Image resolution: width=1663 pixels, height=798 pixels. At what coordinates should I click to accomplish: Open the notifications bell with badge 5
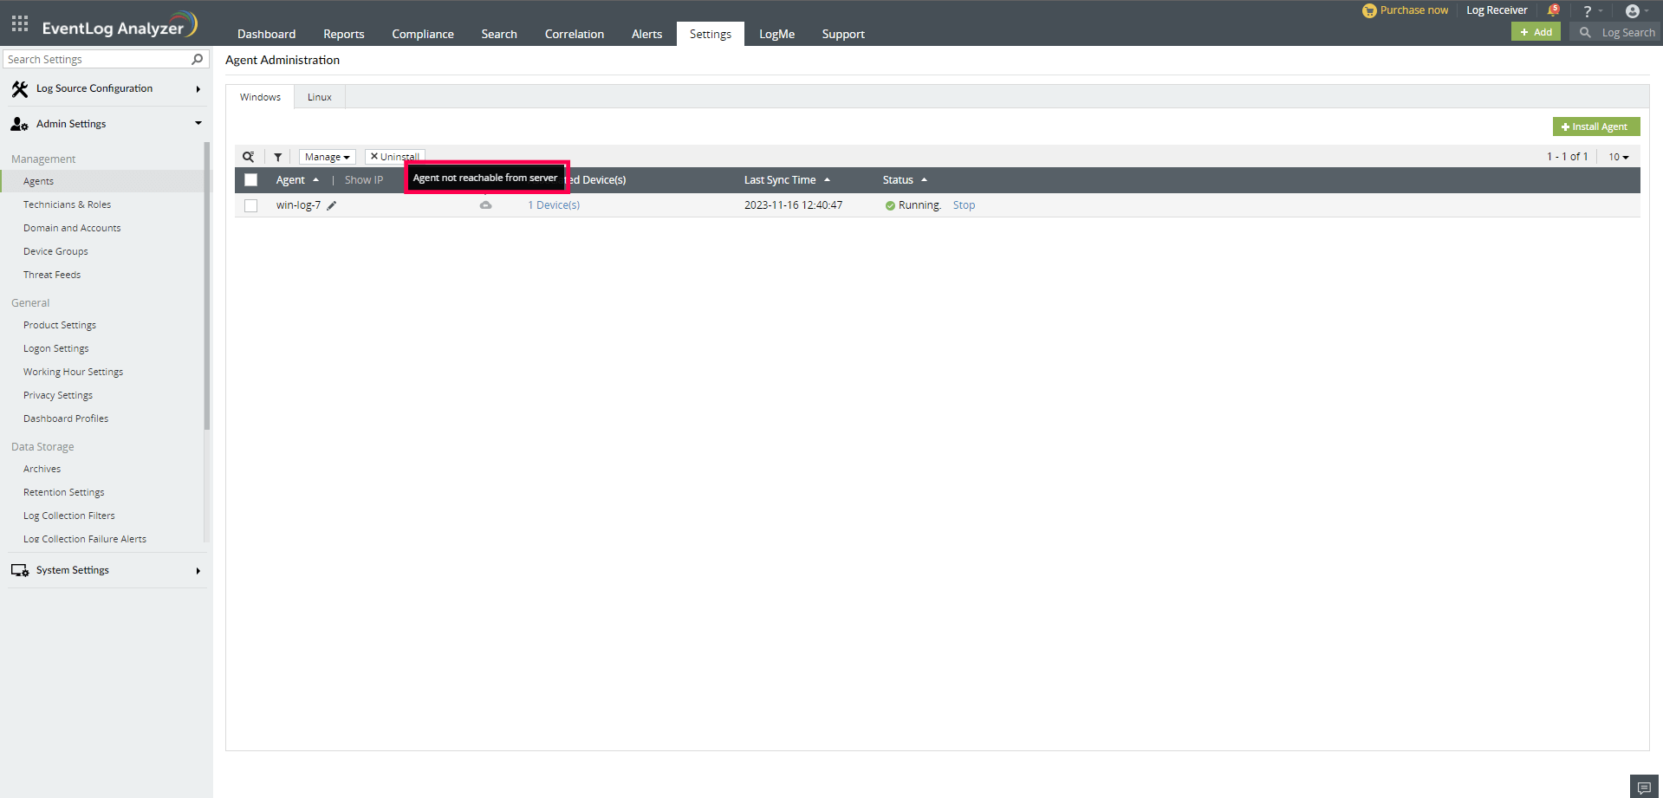point(1552,10)
